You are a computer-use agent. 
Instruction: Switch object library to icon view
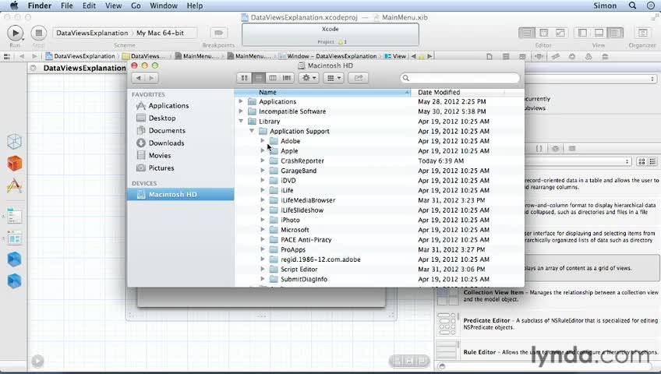642,162
